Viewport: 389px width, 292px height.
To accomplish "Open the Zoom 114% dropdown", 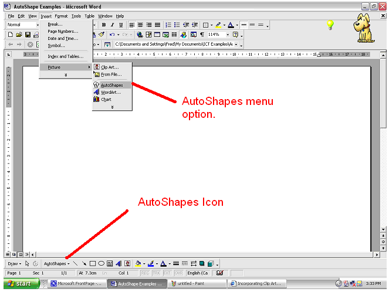I will (228, 35).
